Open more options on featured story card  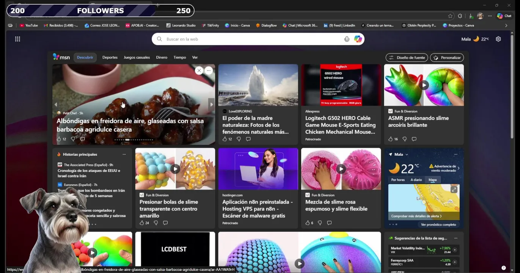209,71
